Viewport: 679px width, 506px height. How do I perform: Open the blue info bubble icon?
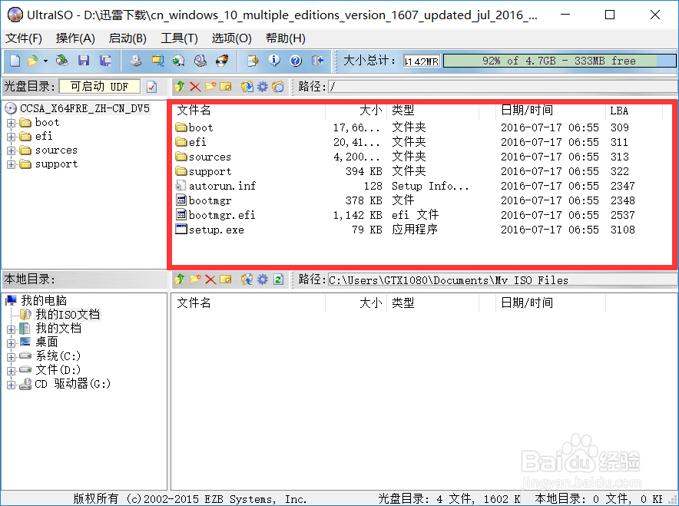(274, 61)
